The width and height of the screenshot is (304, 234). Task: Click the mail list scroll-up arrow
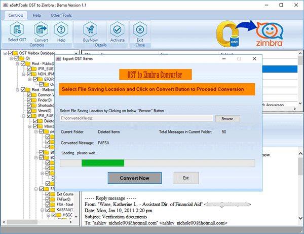300,53
